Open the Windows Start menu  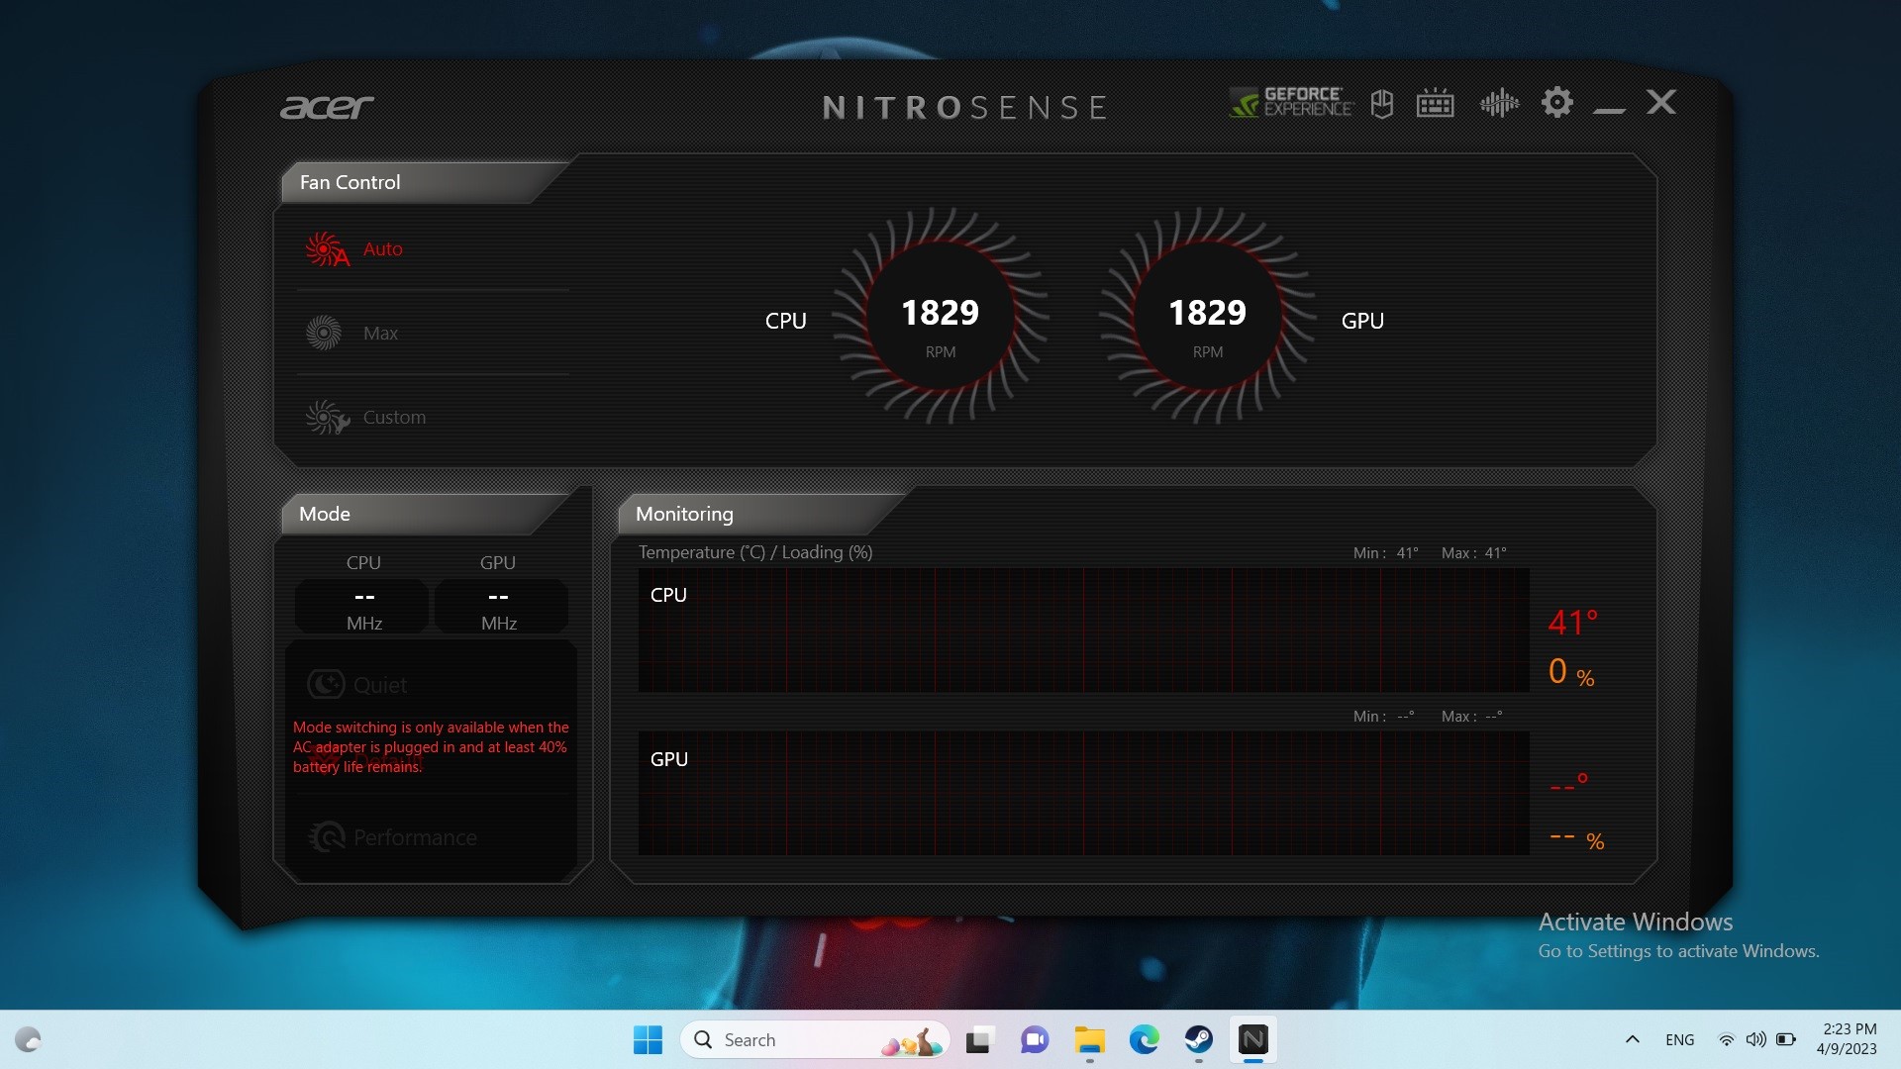tap(648, 1040)
